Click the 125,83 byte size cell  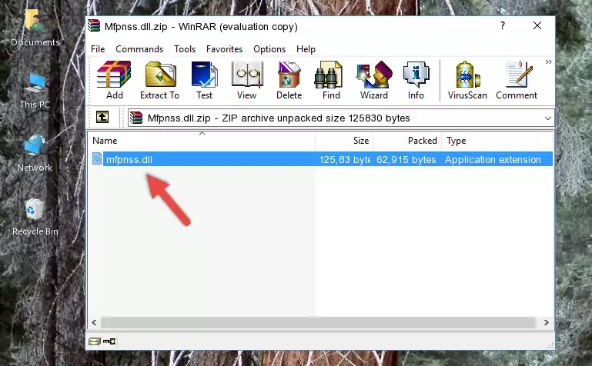pyautogui.click(x=344, y=159)
